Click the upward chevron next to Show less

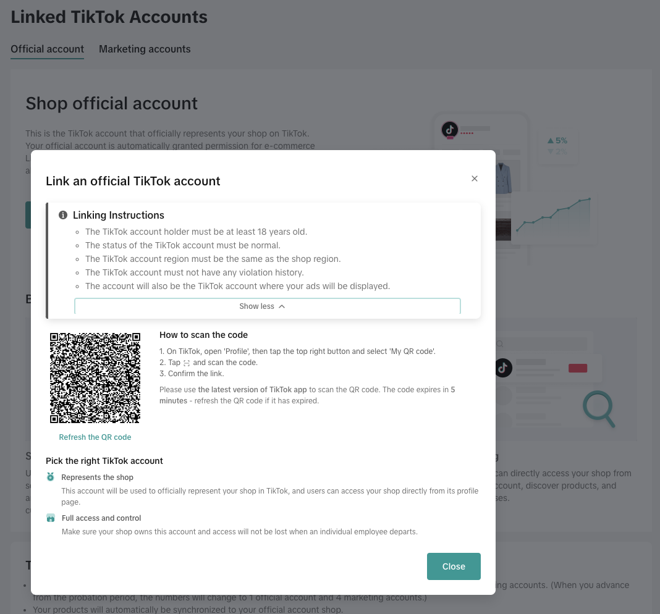[282, 306]
